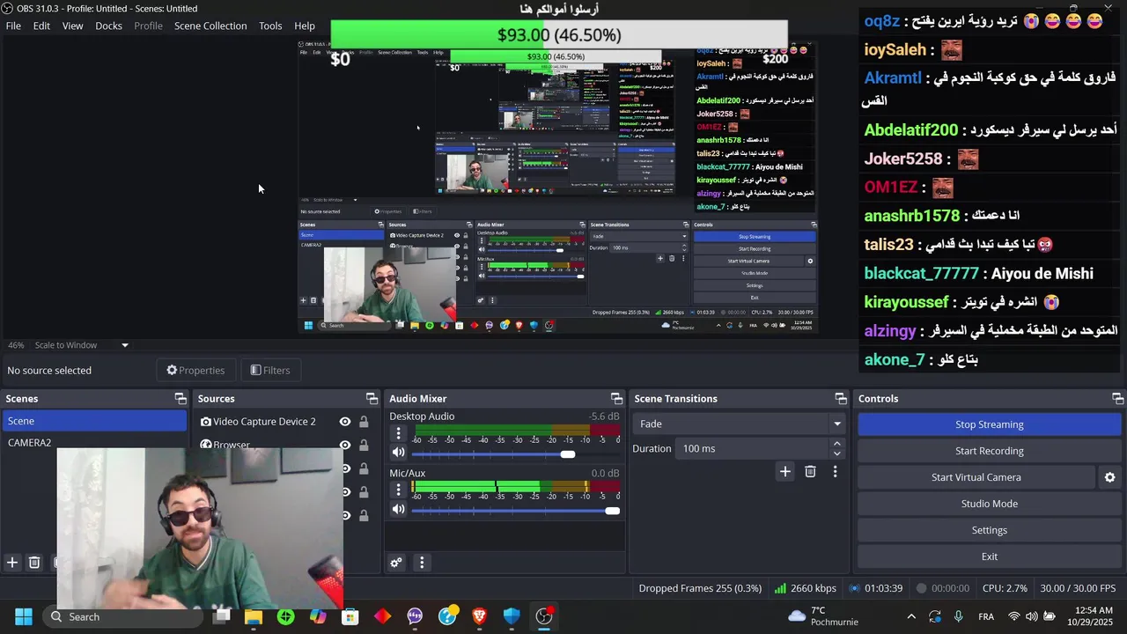Hide Video Capture Device 2 source
The width and height of the screenshot is (1127, 634).
pyautogui.click(x=345, y=422)
